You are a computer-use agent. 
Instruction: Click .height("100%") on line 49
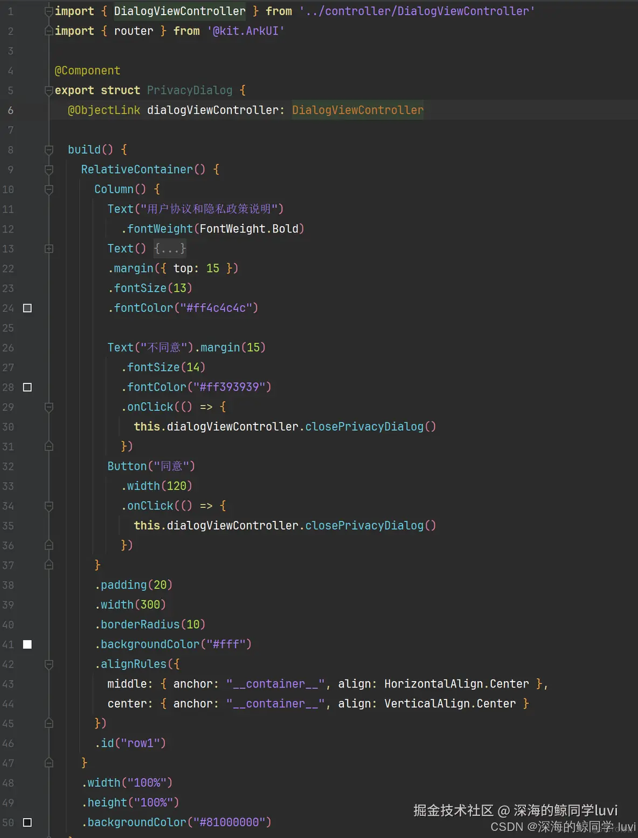coord(130,803)
